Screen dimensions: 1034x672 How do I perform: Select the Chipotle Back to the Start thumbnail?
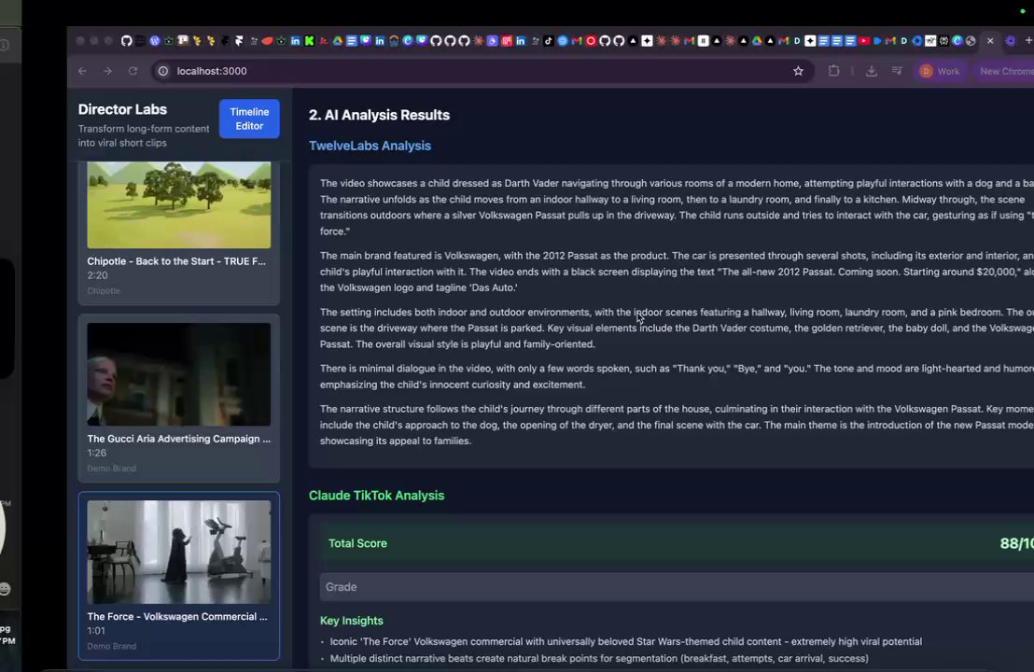click(178, 205)
